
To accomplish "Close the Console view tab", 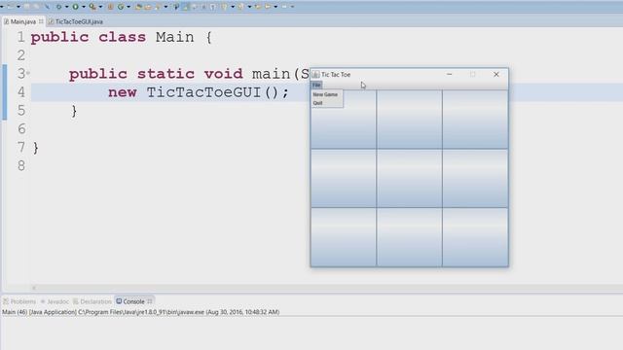I will [x=149, y=301].
